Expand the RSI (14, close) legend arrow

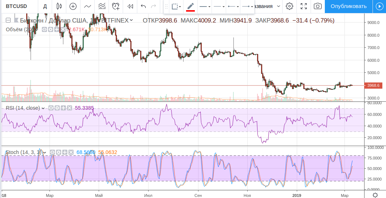coord(43,108)
